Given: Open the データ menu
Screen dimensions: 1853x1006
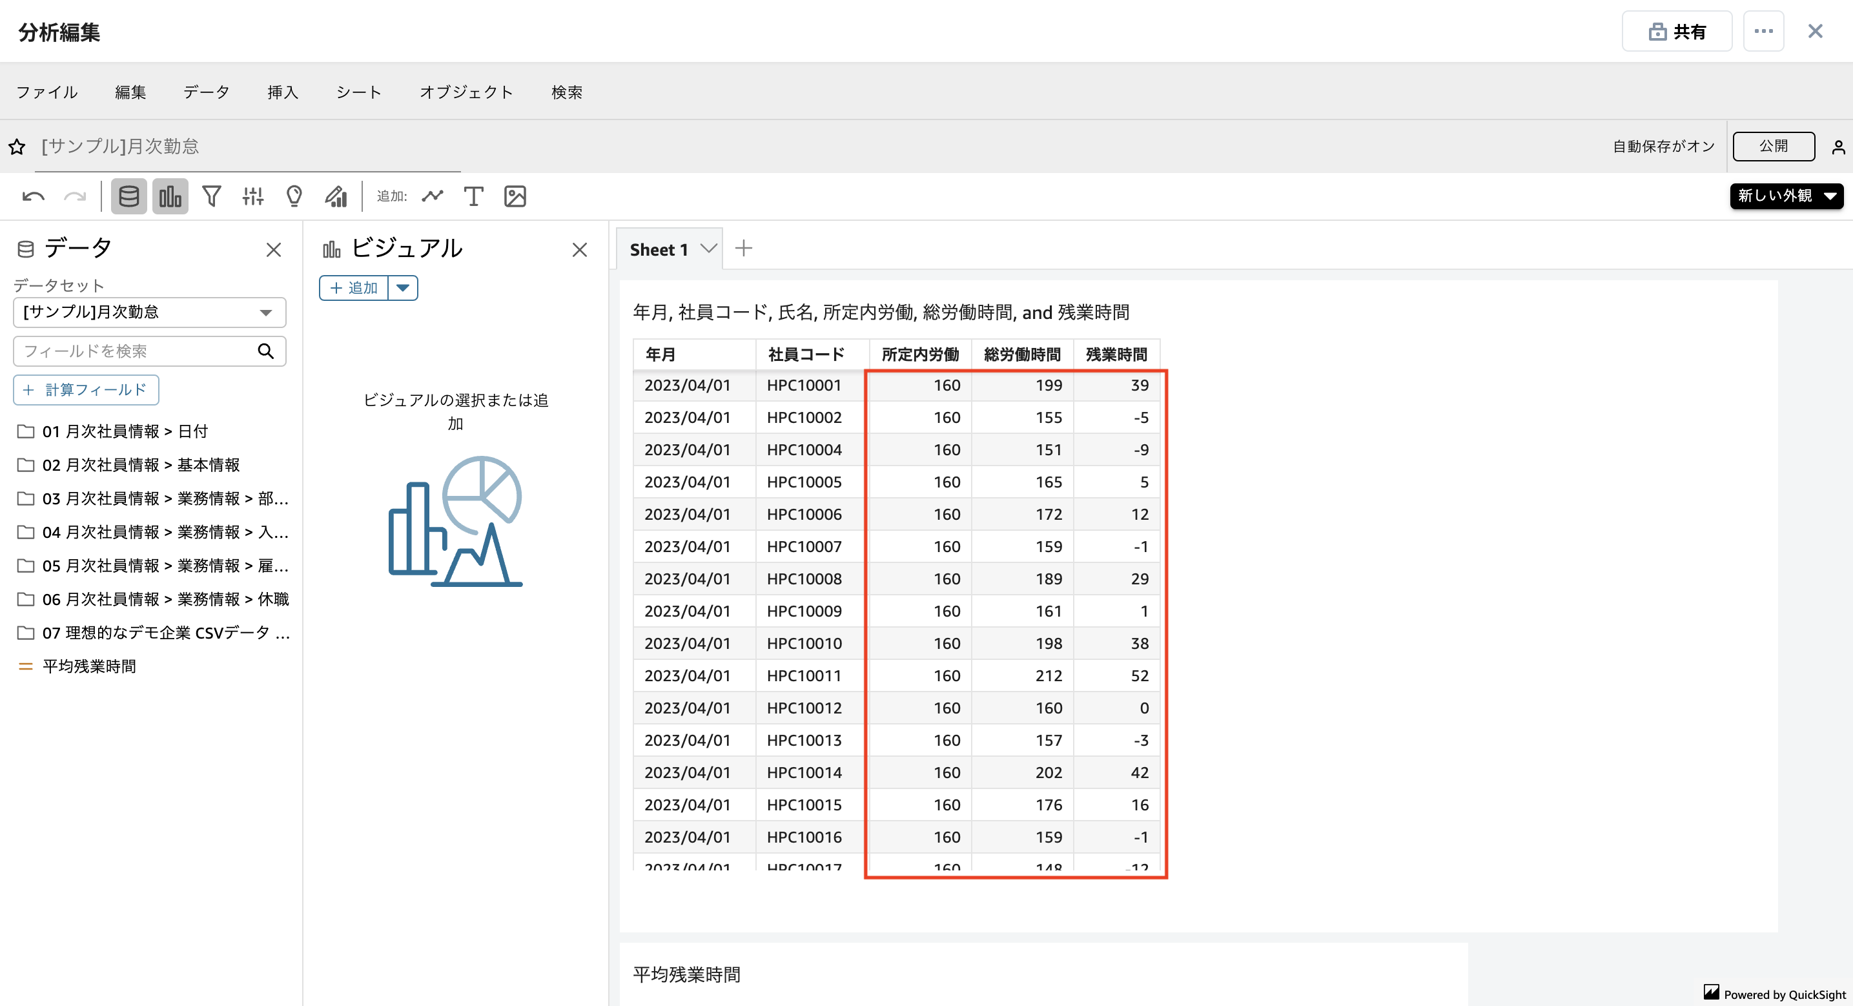Looking at the screenshot, I should click(x=206, y=92).
